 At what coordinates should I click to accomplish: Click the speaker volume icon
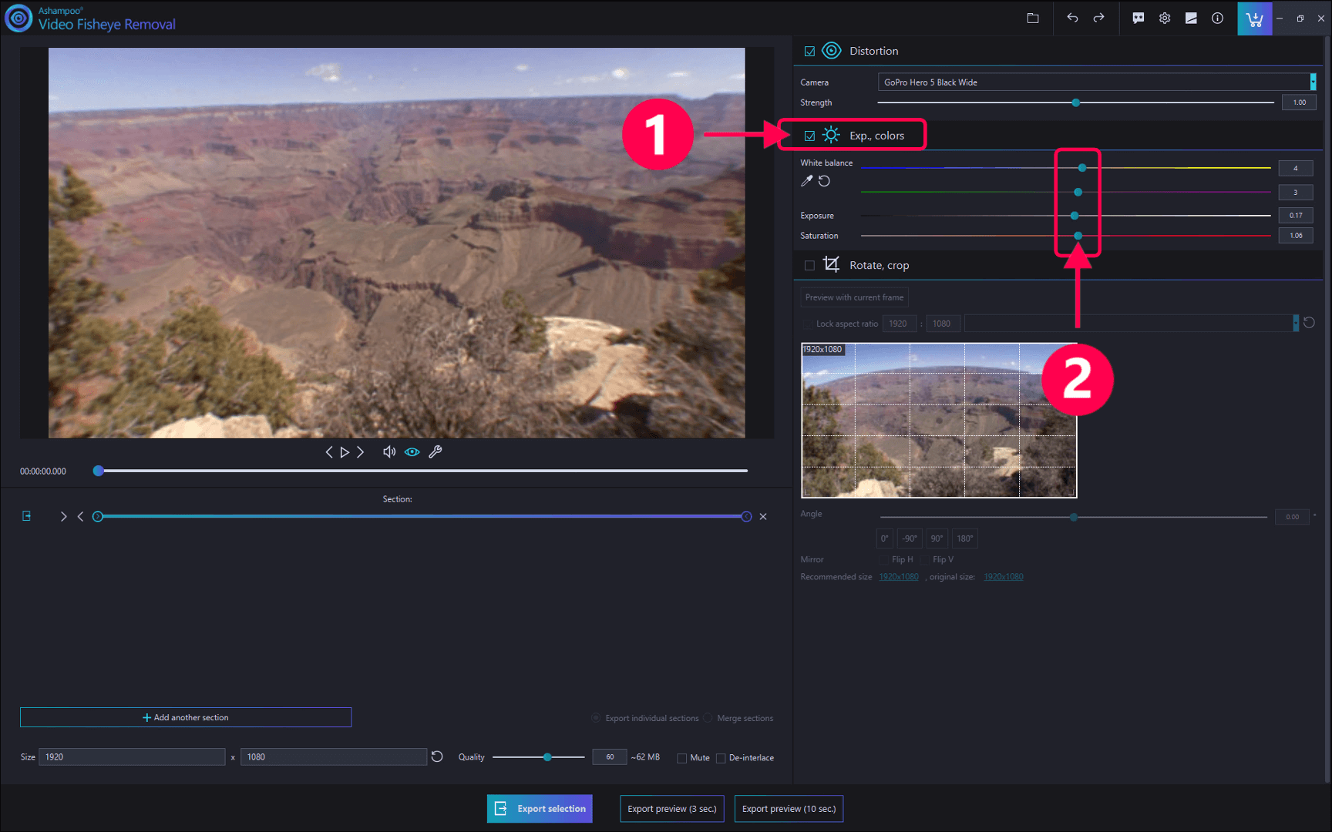(389, 452)
